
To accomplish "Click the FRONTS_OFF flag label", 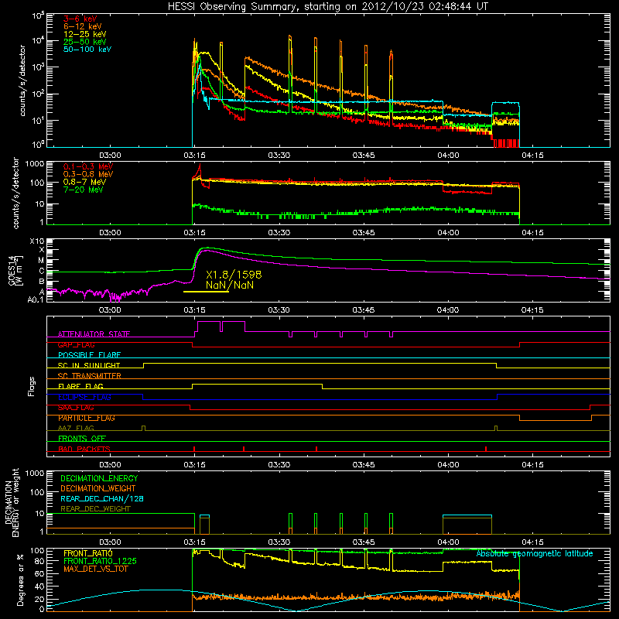I will 82,439.
